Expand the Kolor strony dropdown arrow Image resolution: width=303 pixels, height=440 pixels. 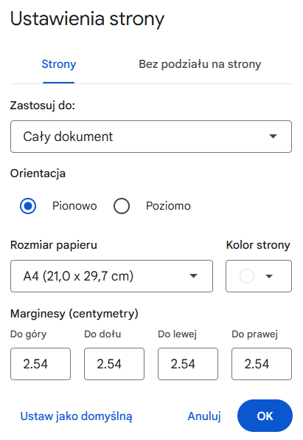click(x=269, y=276)
